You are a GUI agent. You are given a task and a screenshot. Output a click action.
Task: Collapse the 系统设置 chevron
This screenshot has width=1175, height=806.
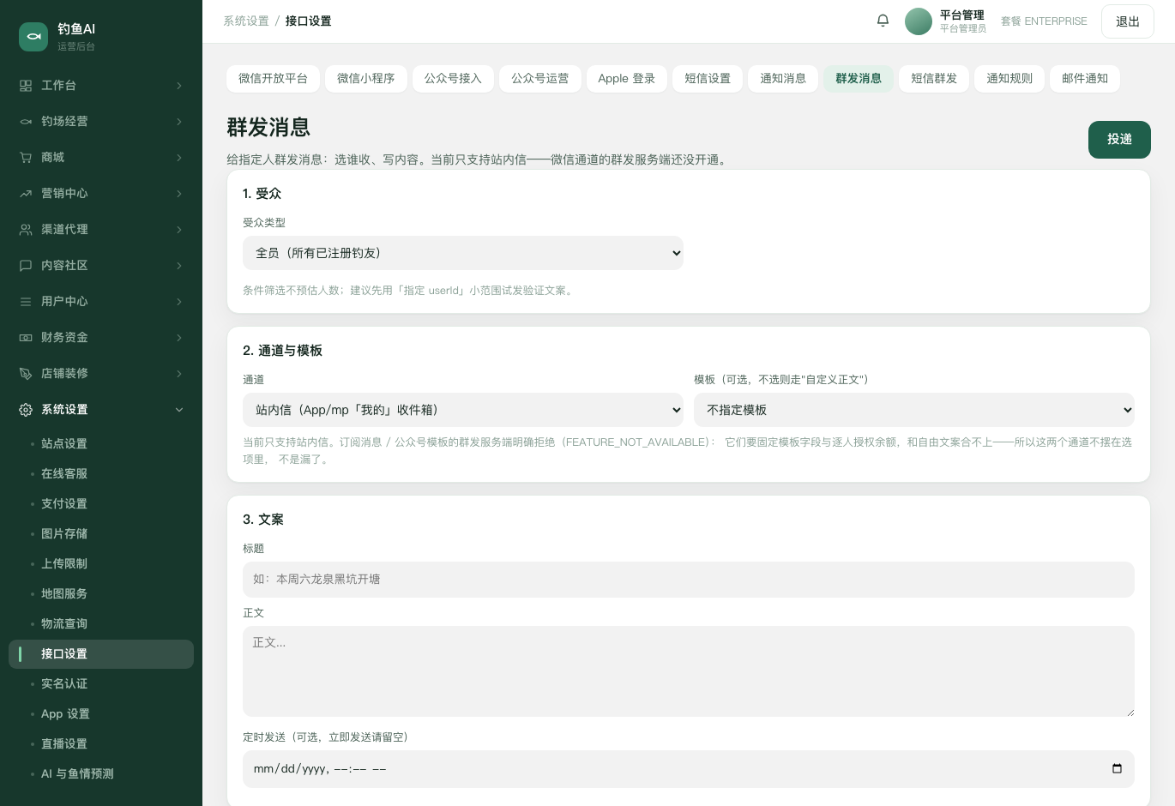click(x=179, y=410)
